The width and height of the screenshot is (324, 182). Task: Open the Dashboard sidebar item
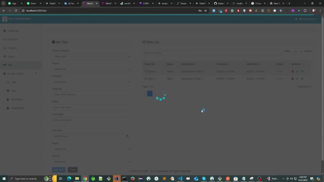pyautogui.click(x=21, y=31)
